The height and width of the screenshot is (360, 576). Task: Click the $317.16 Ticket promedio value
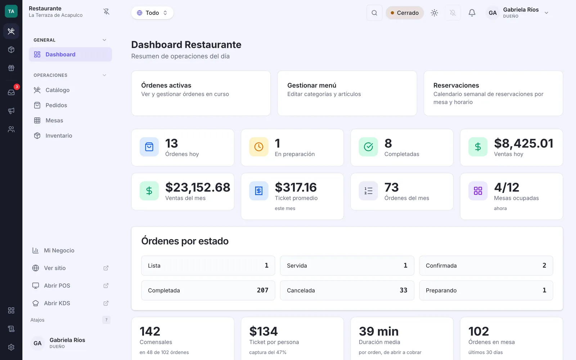[296, 187]
